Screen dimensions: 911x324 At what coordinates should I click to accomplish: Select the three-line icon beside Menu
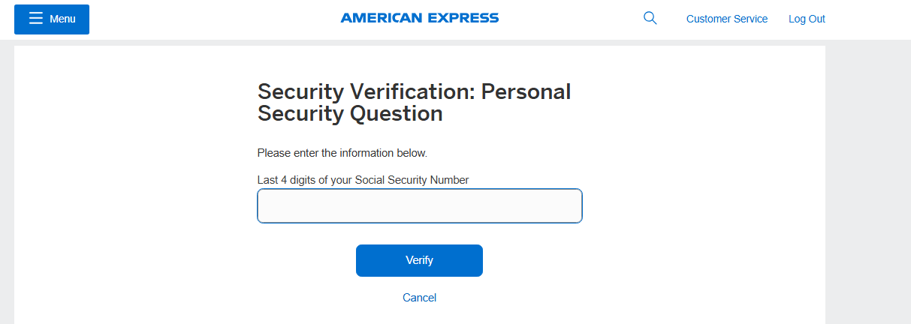[x=36, y=19]
